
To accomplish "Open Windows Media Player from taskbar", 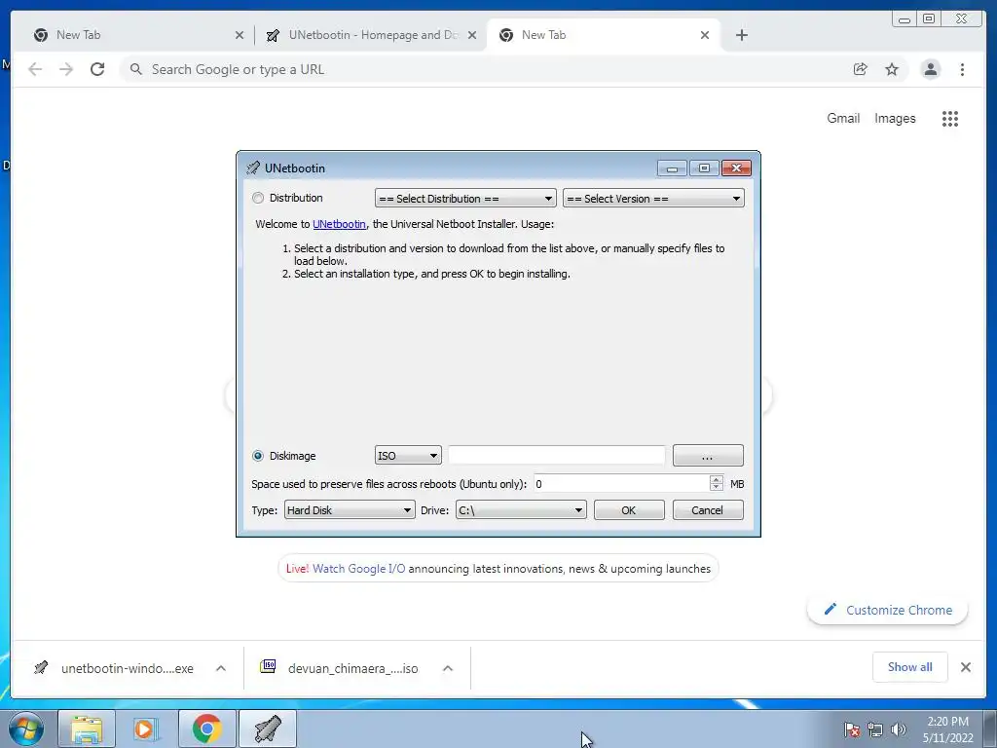I will (x=146, y=729).
